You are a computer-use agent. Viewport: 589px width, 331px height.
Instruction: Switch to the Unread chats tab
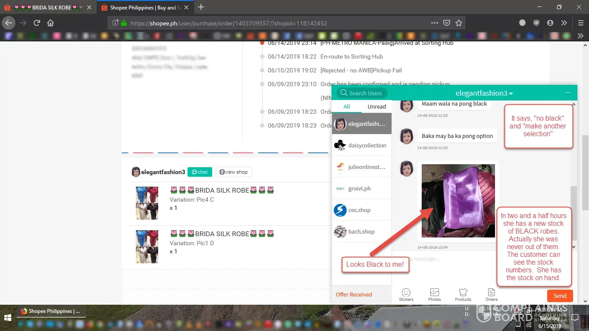(376, 106)
